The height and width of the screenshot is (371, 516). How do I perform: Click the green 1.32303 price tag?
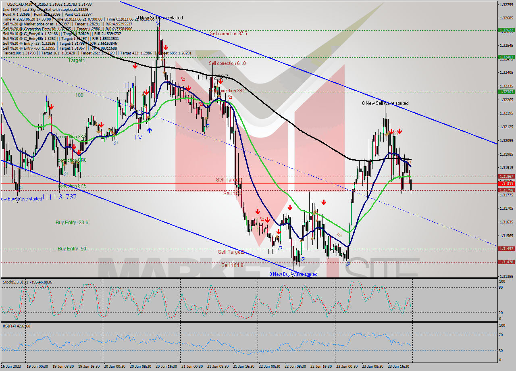[x=506, y=92]
